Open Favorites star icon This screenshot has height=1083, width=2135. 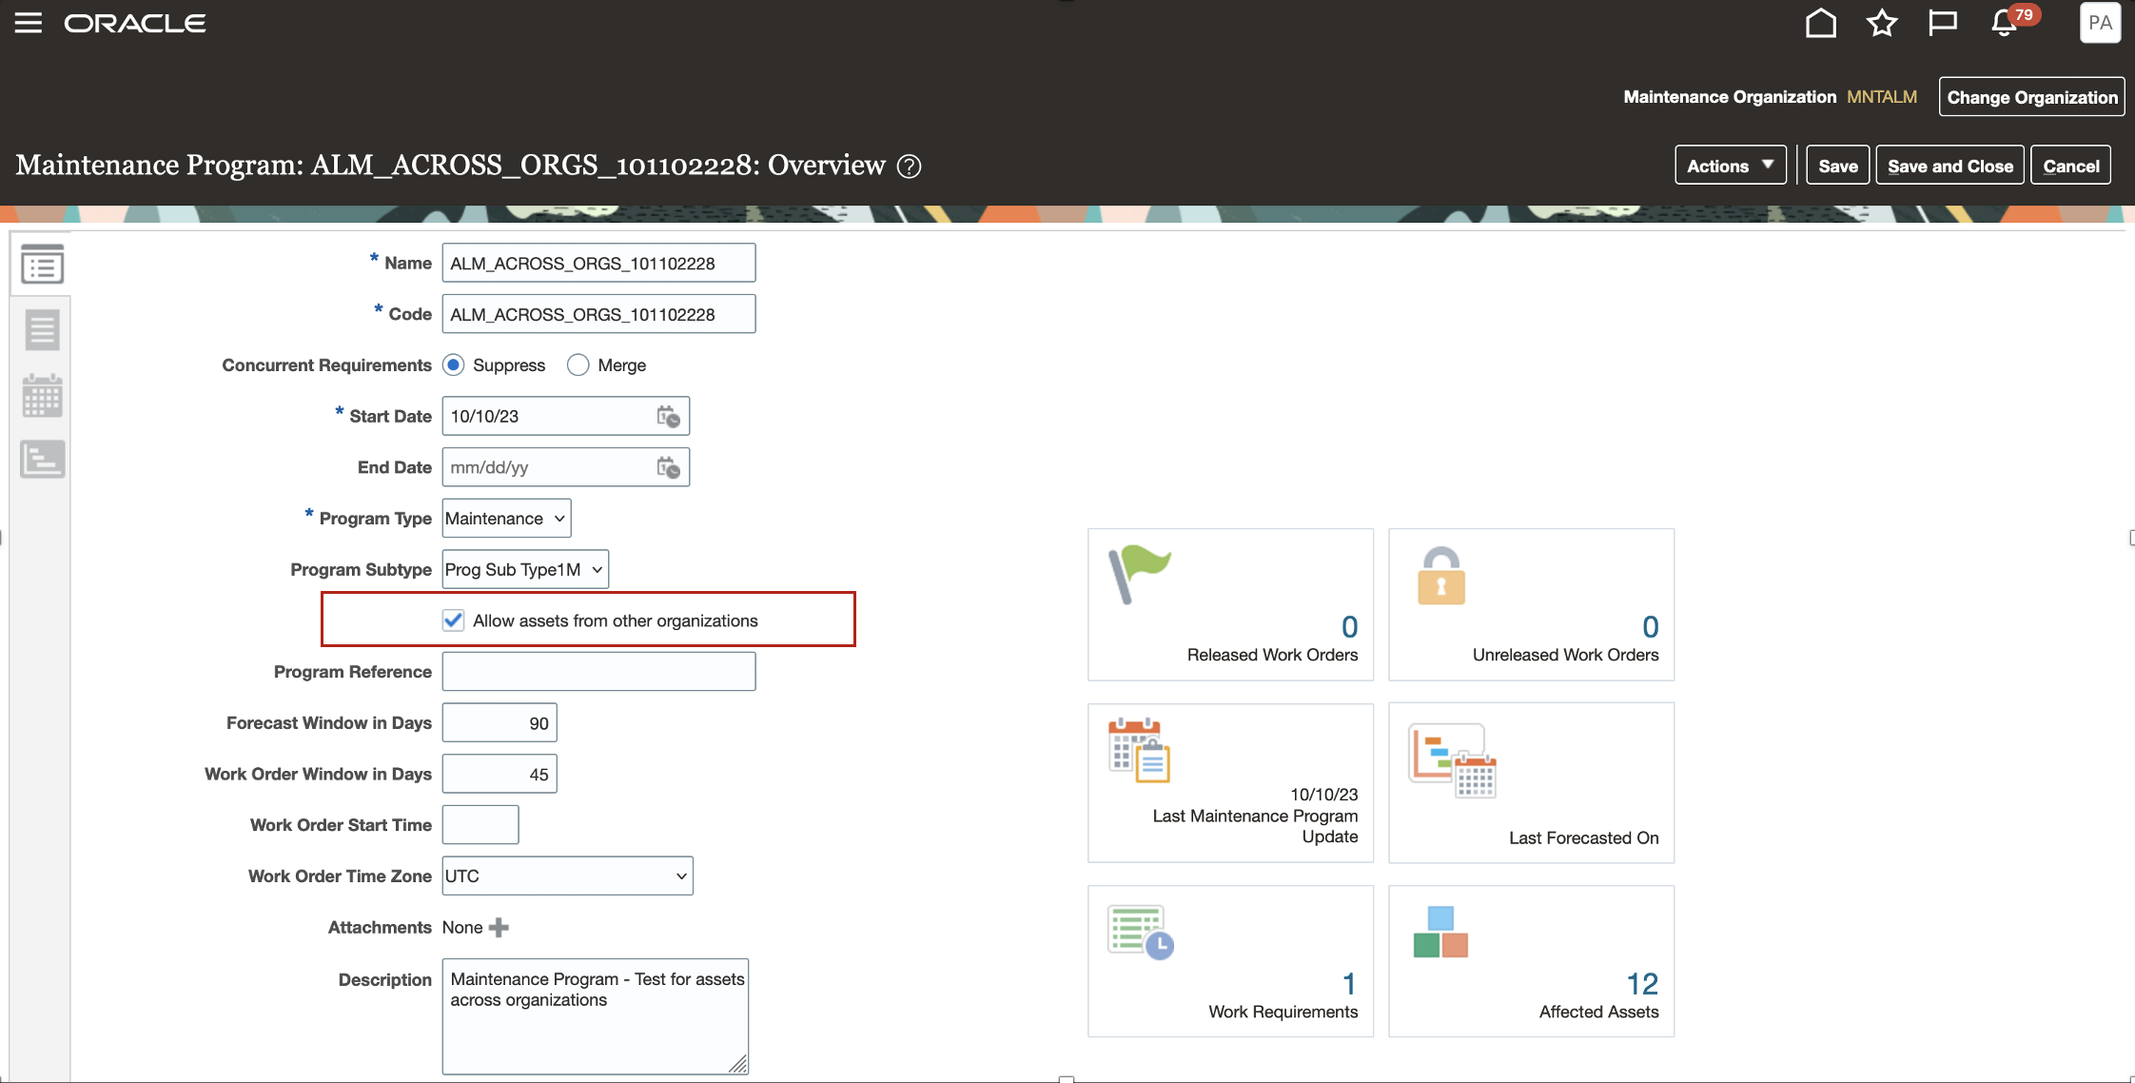[1881, 23]
